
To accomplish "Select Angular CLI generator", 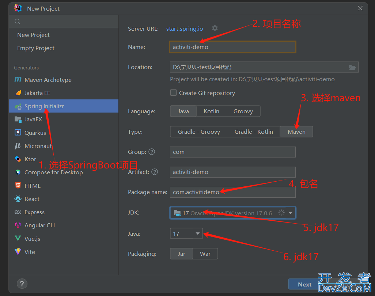I will pyautogui.click(x=64, y=225).
